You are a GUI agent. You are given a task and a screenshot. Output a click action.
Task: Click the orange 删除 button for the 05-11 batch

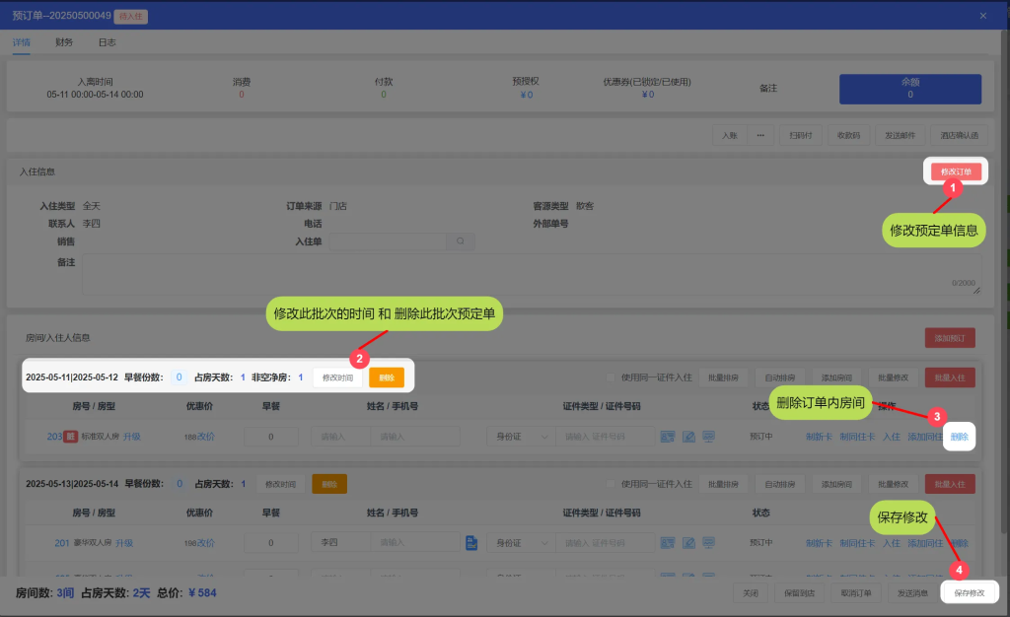click(x=387, y=377)
